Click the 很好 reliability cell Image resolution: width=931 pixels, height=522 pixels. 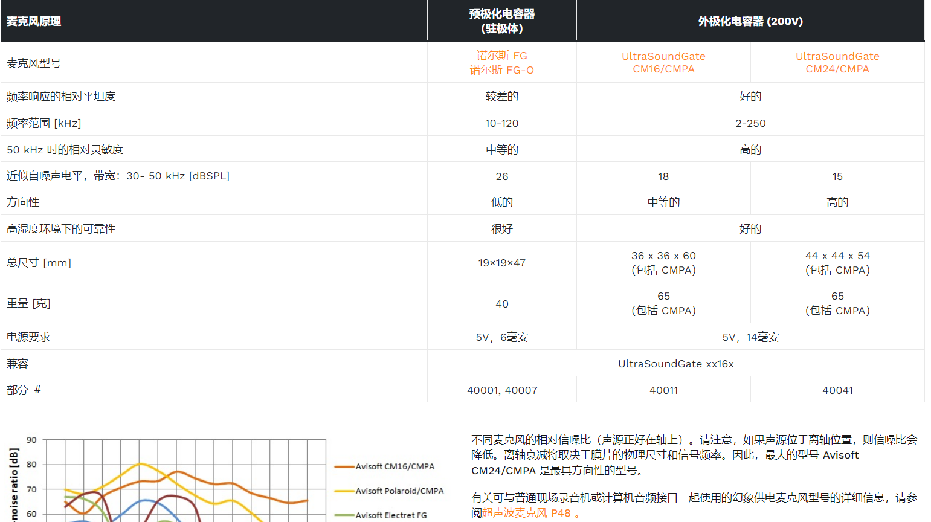click(x=502, y=229)
